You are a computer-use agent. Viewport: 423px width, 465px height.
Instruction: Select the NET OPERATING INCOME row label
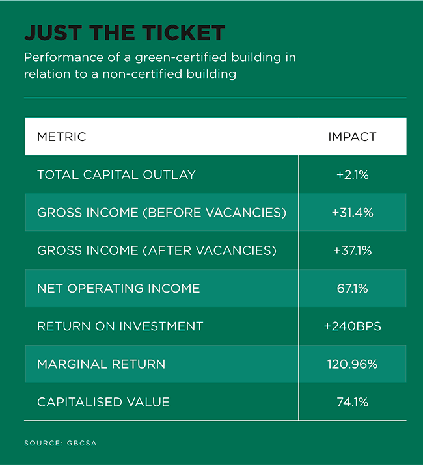coord(118,288)
